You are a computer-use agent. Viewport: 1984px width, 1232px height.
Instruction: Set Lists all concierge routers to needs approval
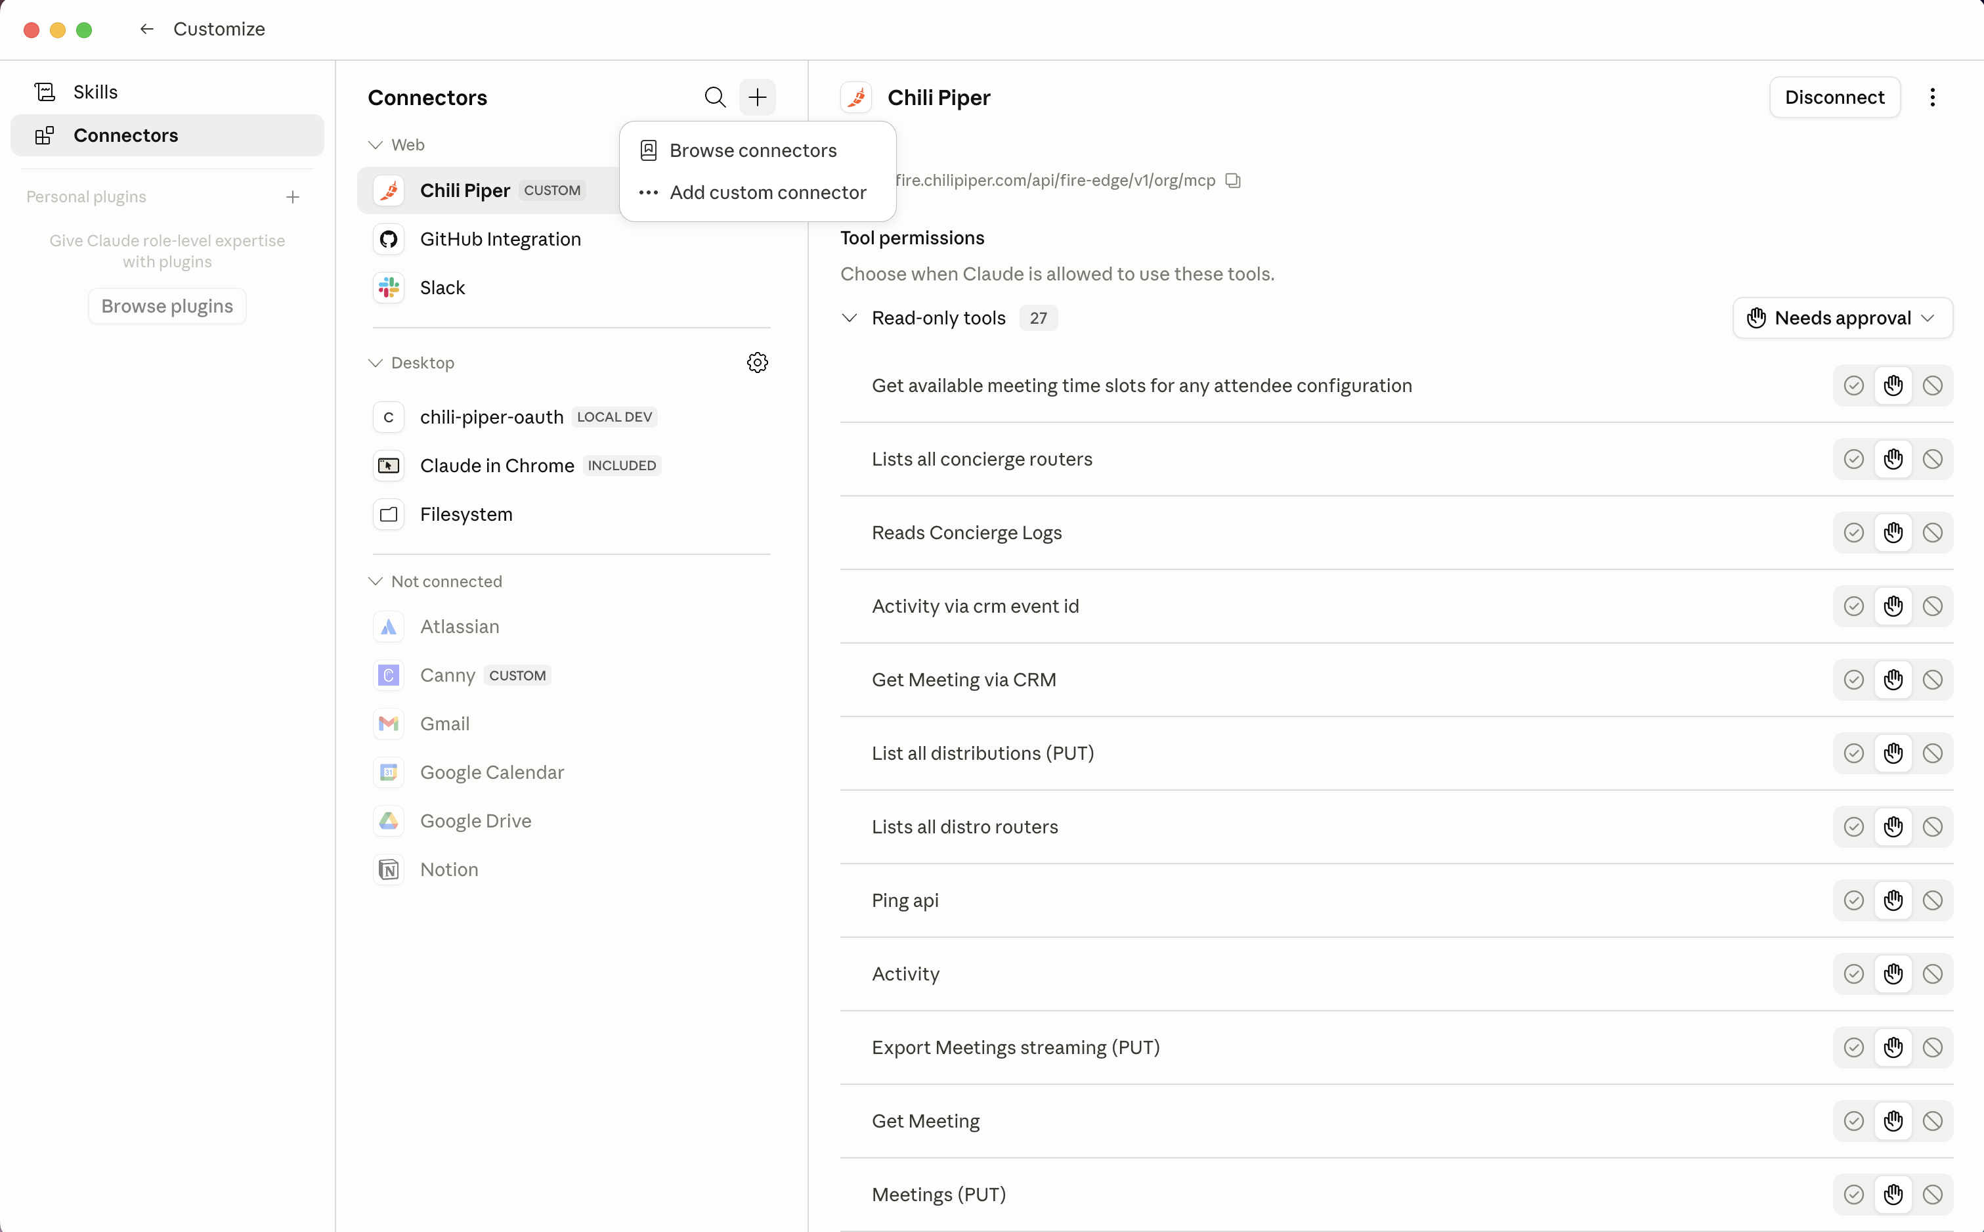[x=1893, y=459]
